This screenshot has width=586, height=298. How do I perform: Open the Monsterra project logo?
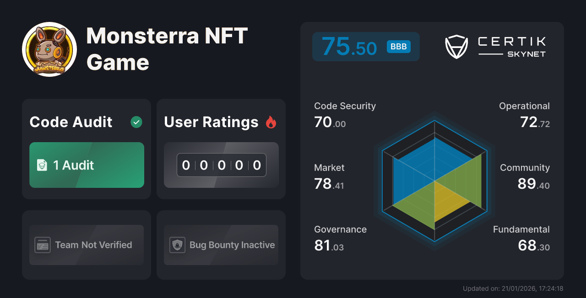[x=49, y=49]
